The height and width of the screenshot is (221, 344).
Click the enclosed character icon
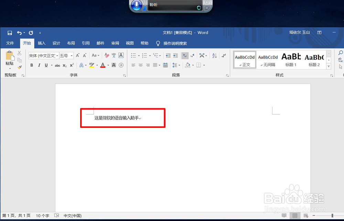click(121, 65)
